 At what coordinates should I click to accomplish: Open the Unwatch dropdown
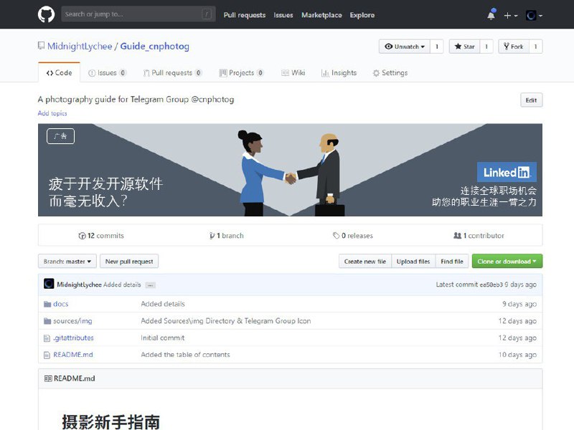pos(405,47)
